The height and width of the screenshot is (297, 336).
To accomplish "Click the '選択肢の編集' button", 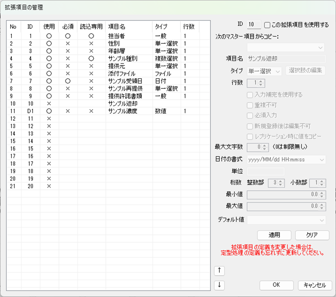I will [x=305, y=71].
